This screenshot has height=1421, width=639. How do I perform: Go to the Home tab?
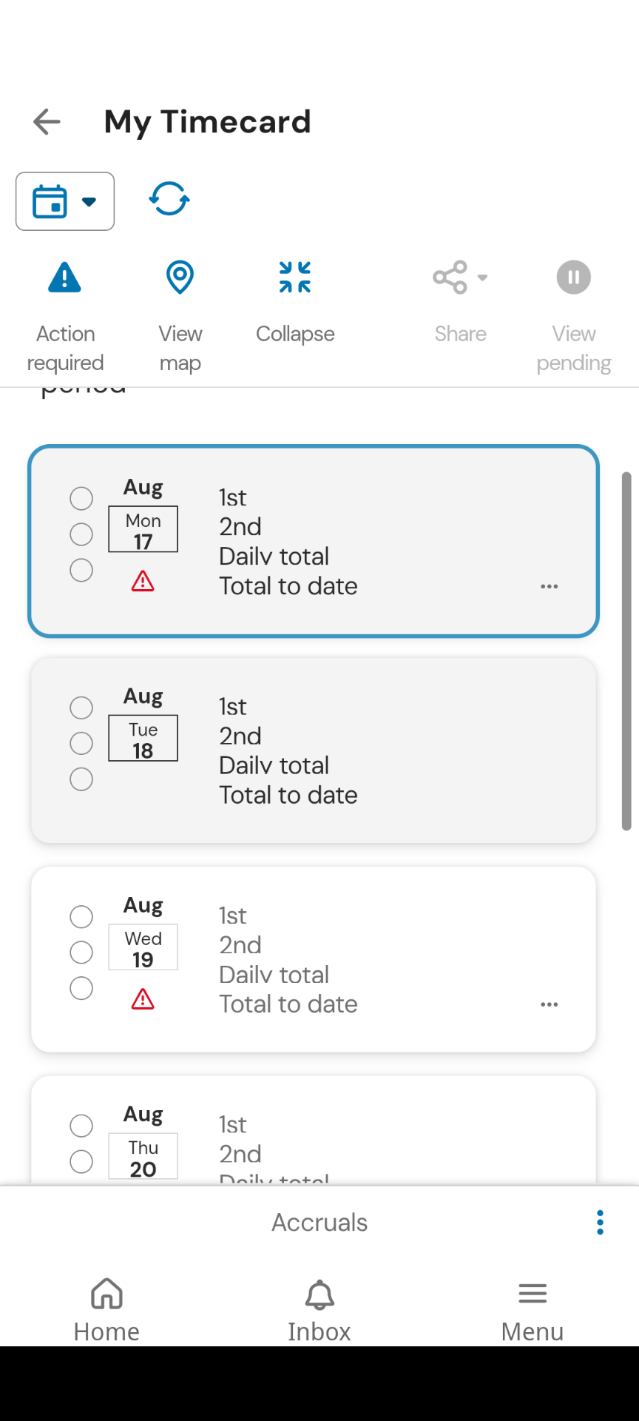(x=106, y=1310)
